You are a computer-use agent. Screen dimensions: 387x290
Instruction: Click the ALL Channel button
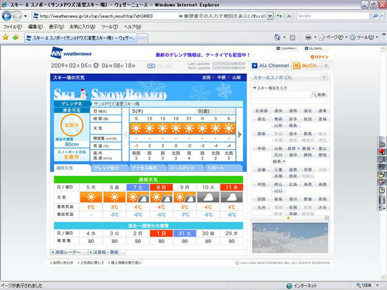(x=270, y=66)
